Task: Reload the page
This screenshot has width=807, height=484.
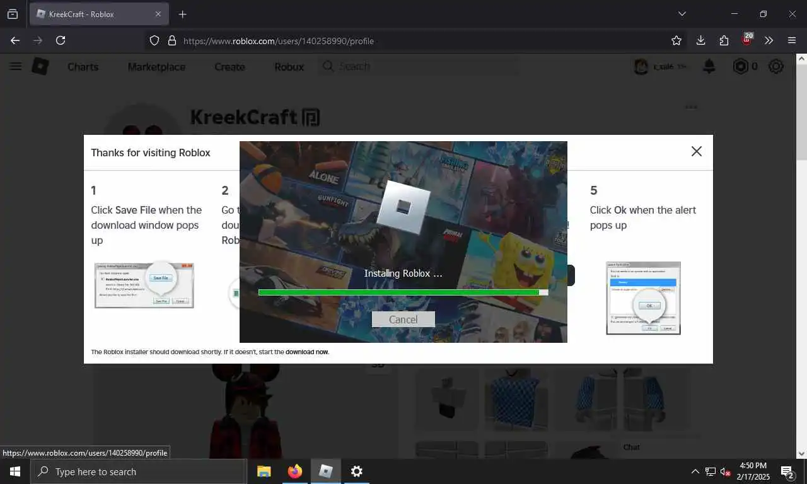Action: click(x=61, y=40)
